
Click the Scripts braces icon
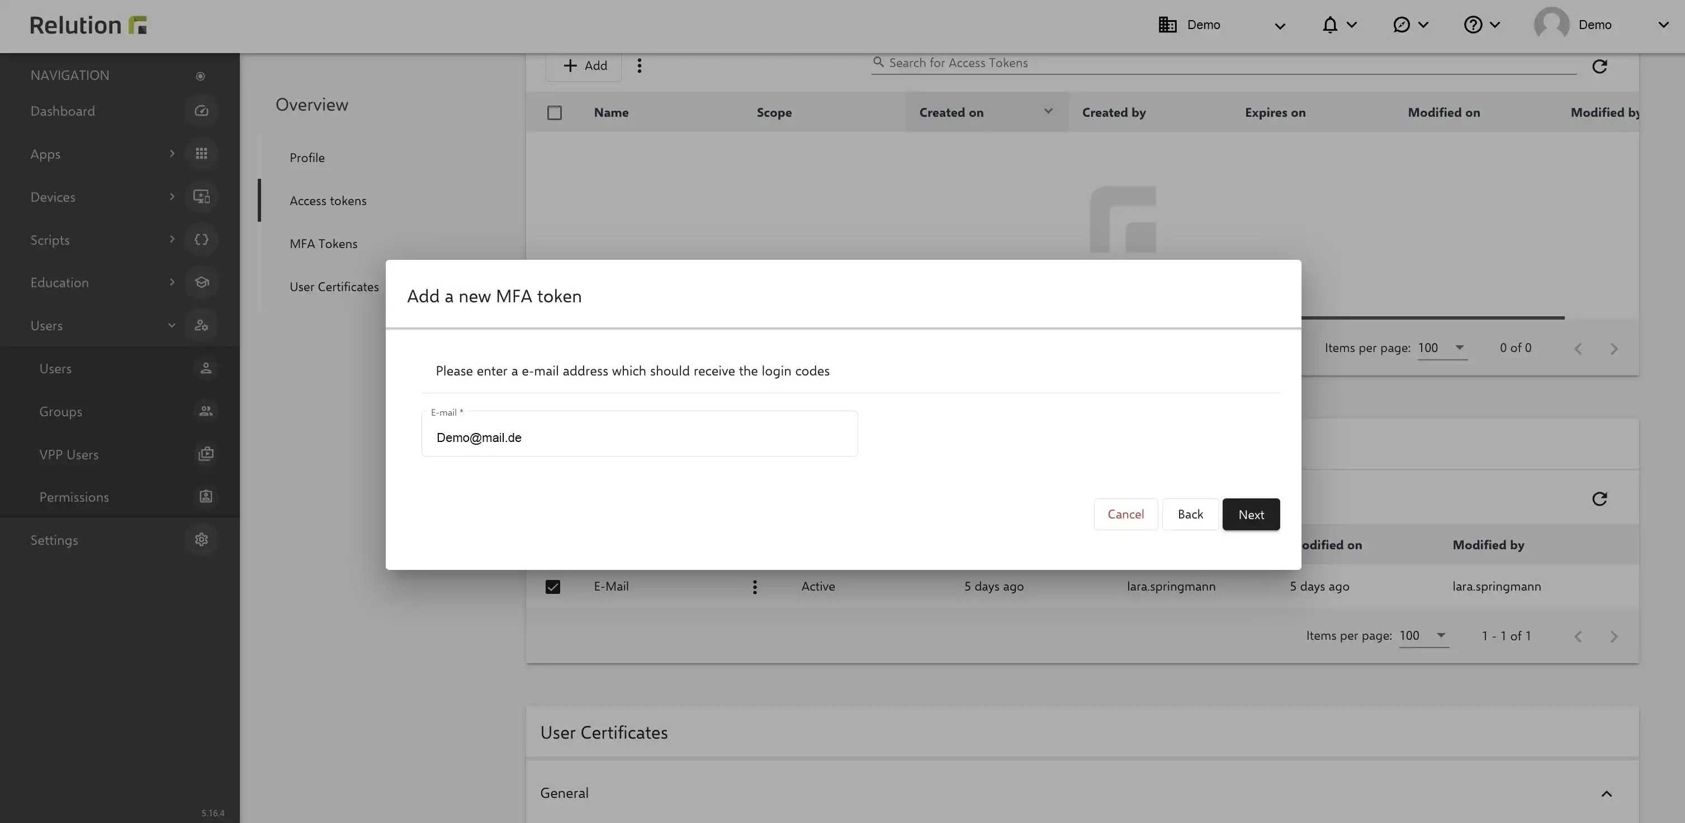[201, 239]
